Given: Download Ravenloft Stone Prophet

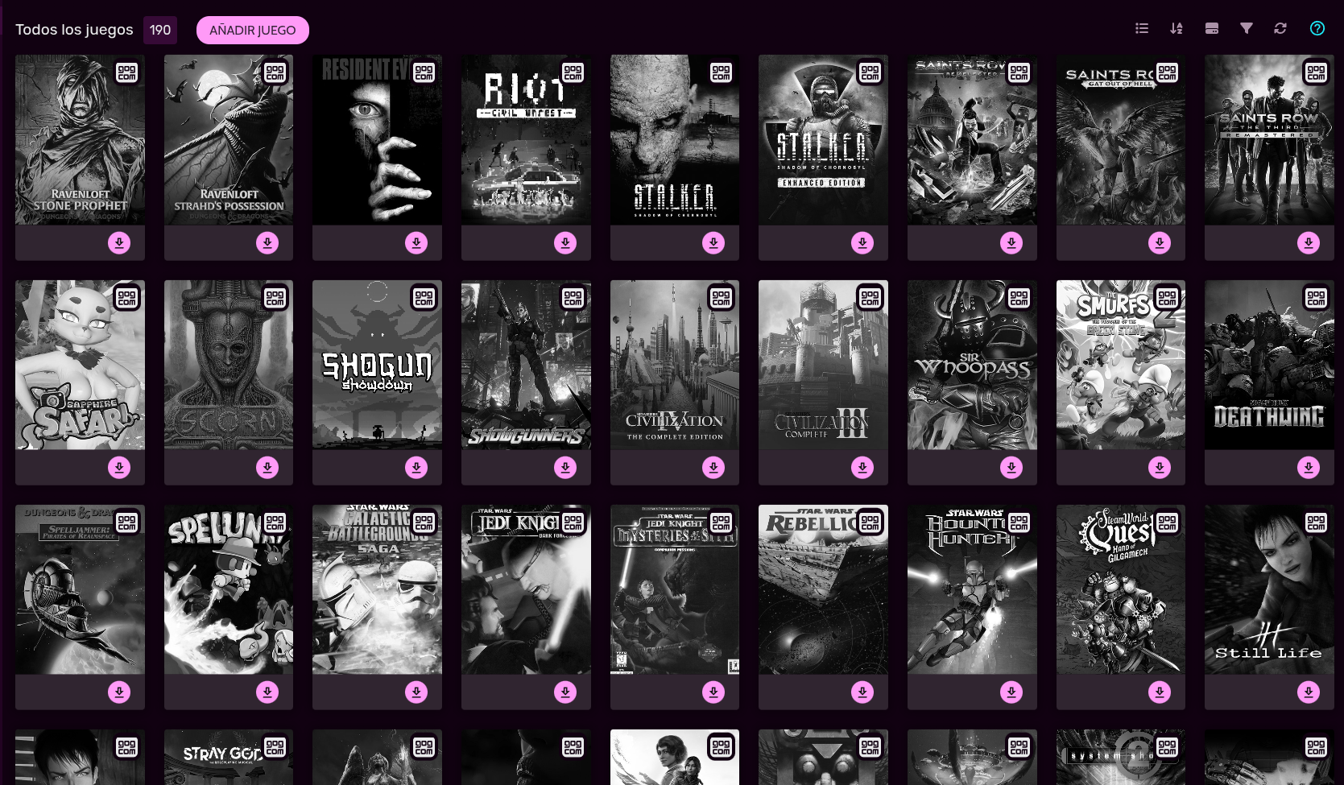Looking at the screenshot, I should (119, 242).
